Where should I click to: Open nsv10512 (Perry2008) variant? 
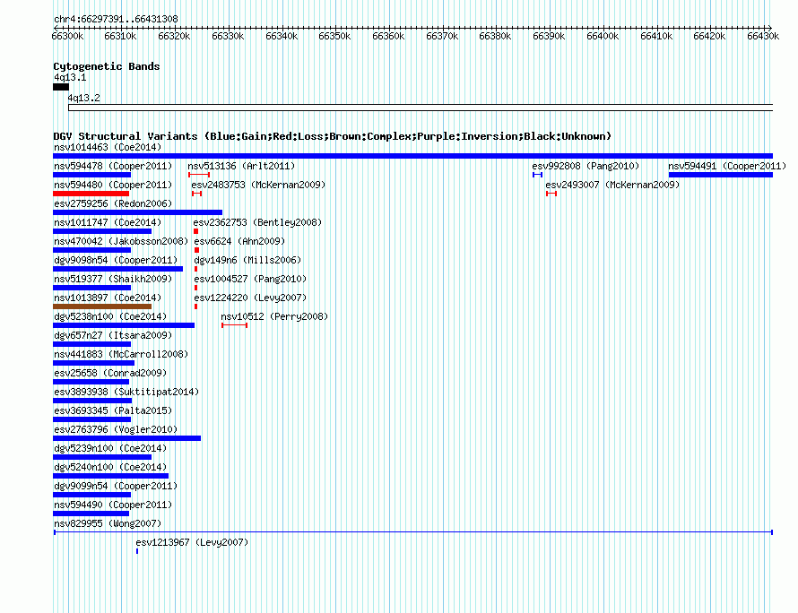tap(275, 317)
